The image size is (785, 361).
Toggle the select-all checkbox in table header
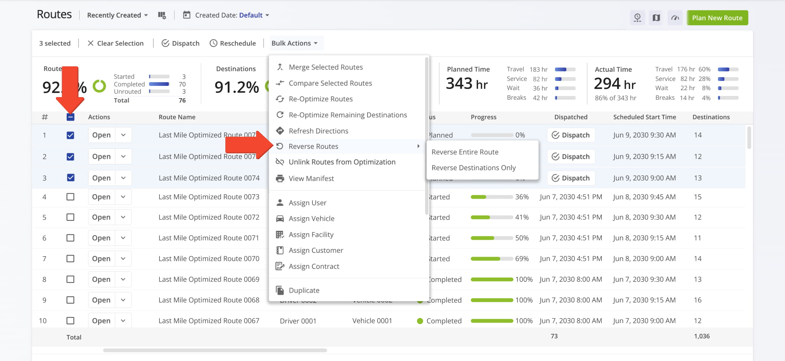click(70, 117)
